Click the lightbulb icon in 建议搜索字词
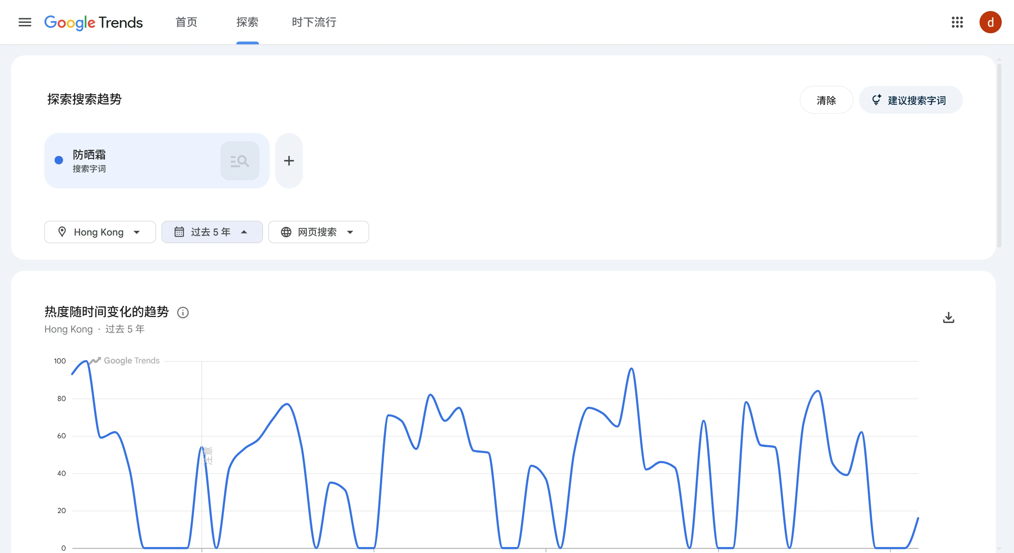 (876, 100)
